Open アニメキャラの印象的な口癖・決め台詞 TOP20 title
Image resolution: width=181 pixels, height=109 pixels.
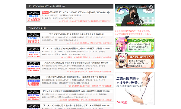click(x=76, y=63)
